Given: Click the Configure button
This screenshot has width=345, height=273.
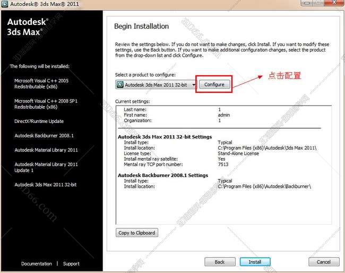Looking at the screenshot, I should coord(214,84).
